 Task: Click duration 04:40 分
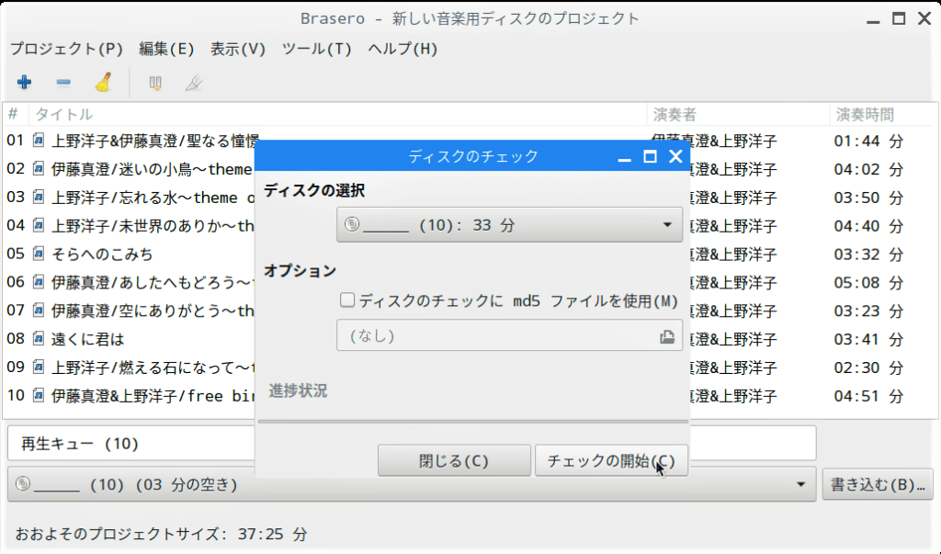[868, 226]
